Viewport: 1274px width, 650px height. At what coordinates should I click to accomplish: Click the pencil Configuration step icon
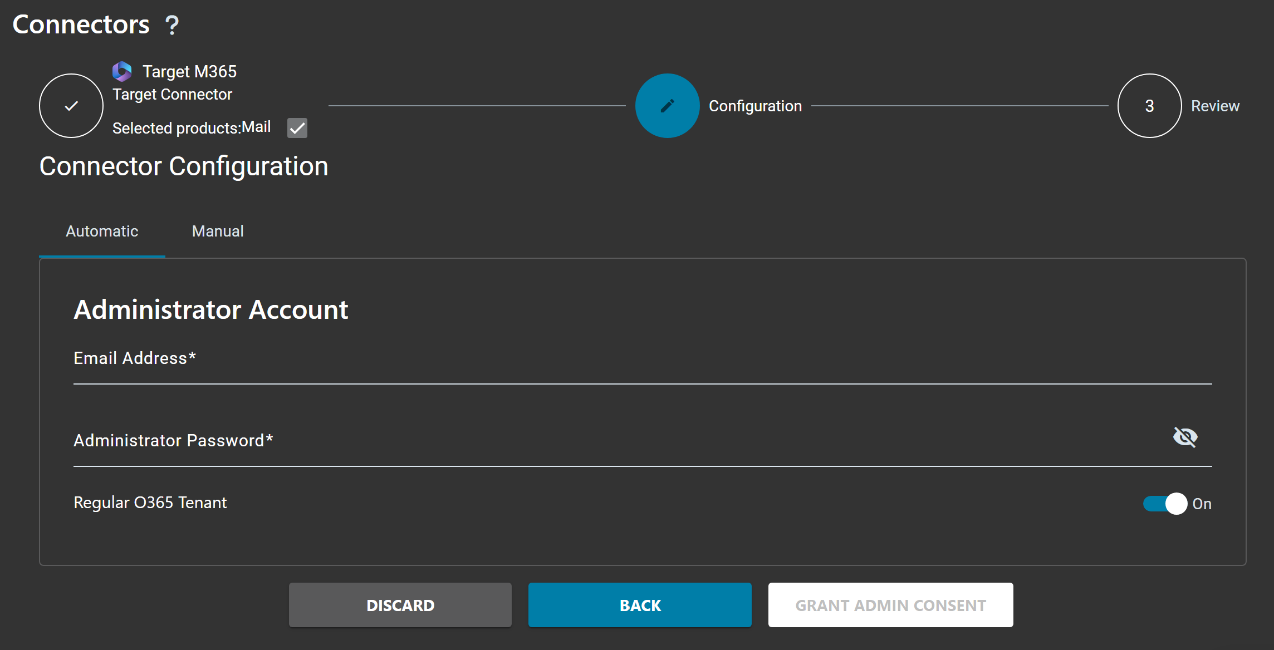(x=667, y=106)
